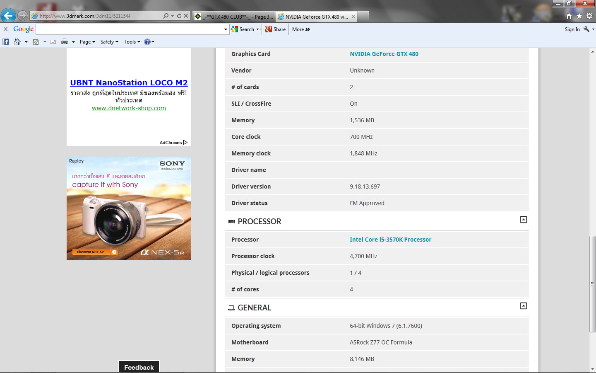Open the Help icon dropdown arrow
The width and height of the screenshot is (596, 373).
[x=153, y=42]
